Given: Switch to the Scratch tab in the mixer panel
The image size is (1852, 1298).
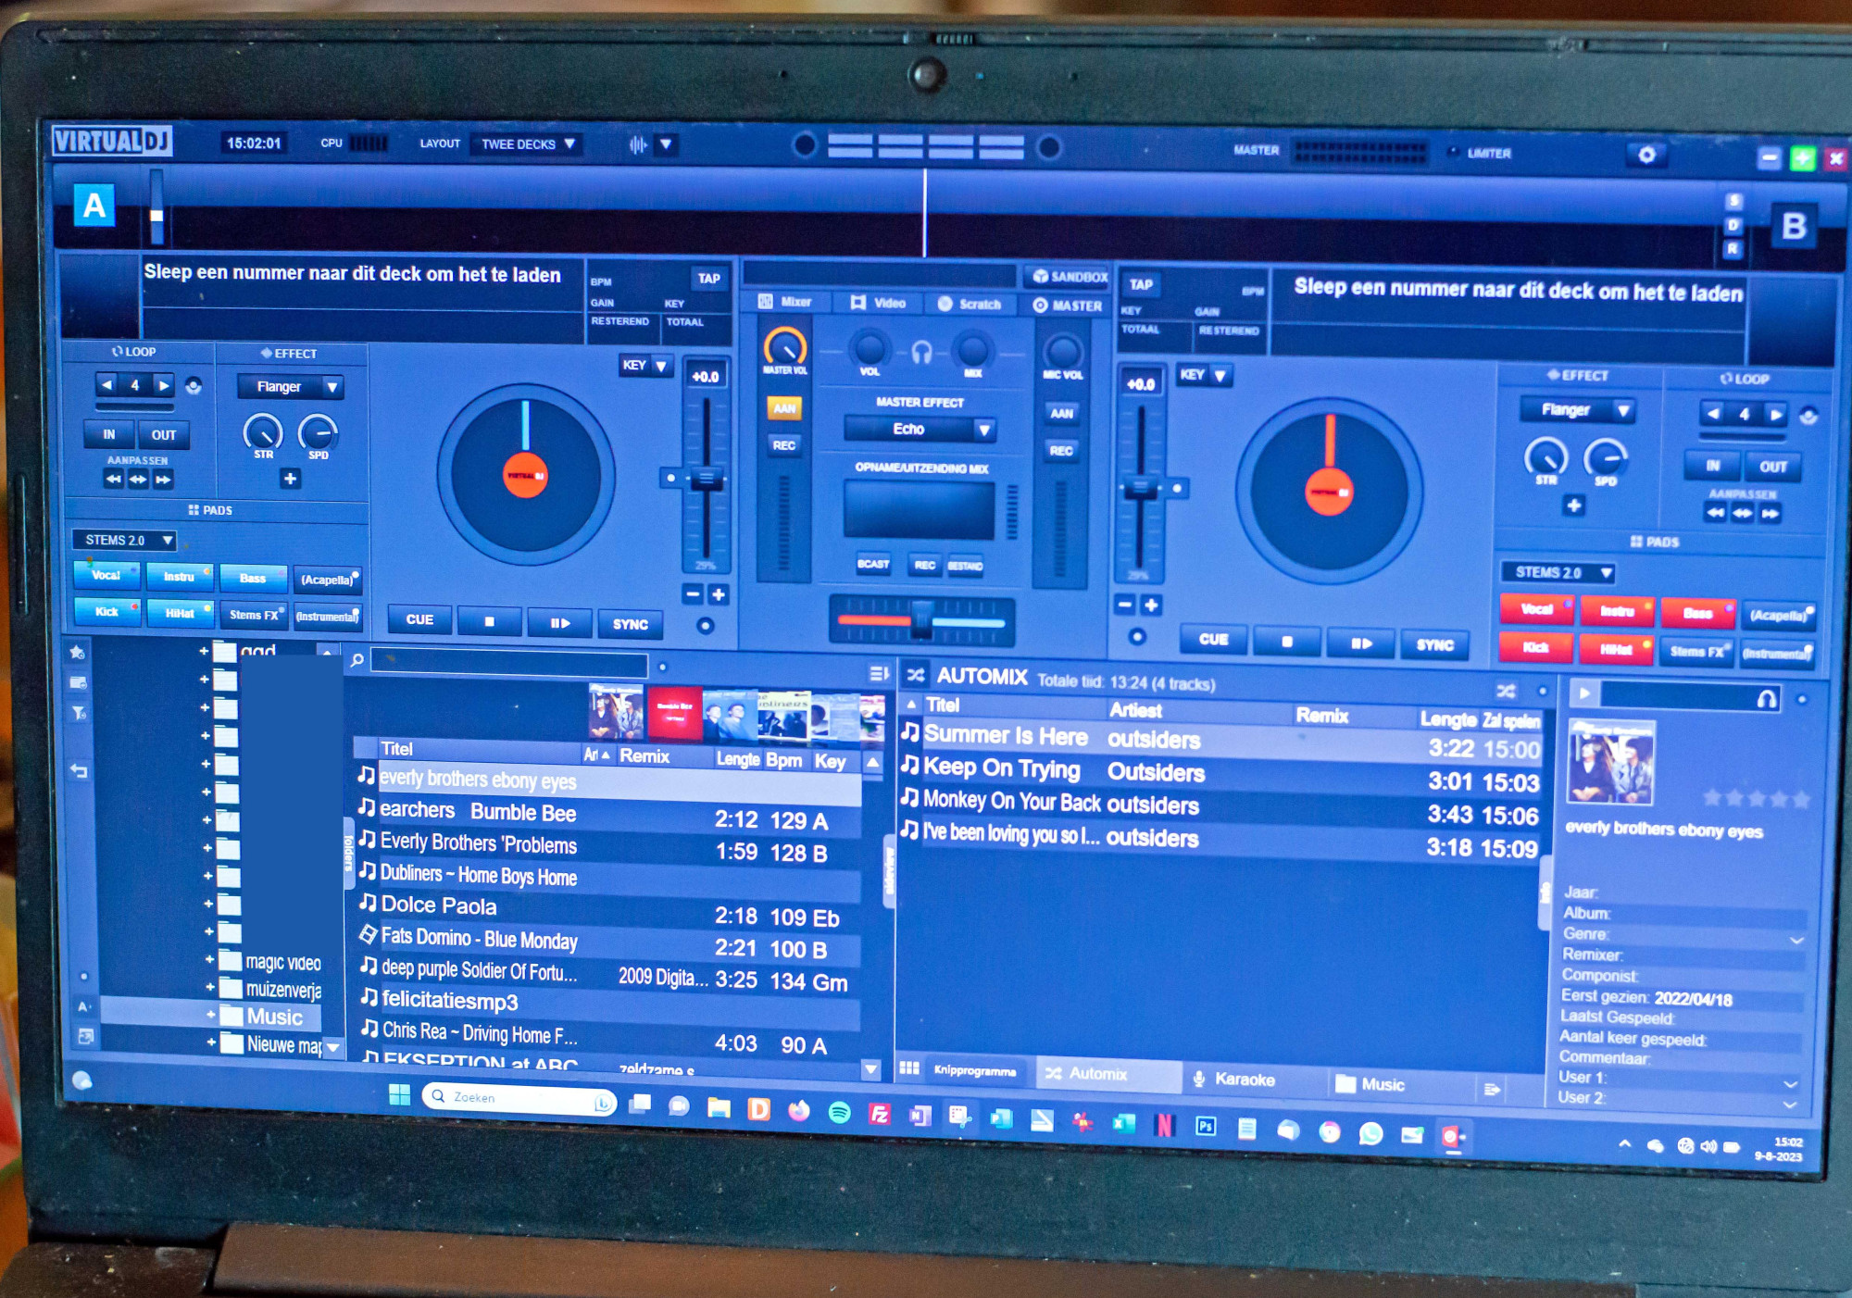Looking at the screenshot, I should [x=970, y=304].
